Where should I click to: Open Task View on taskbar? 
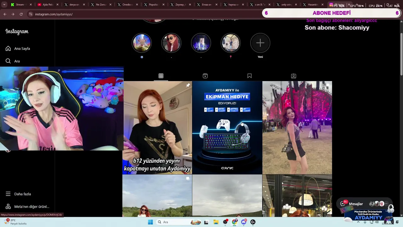(x=206, y=222)
